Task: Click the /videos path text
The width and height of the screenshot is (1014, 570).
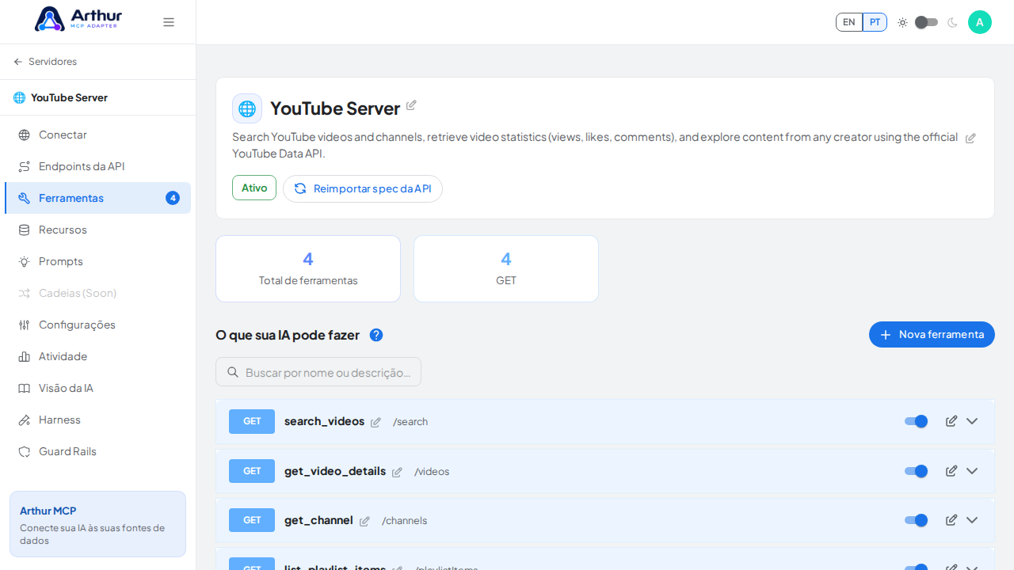Action: point(432,472)
